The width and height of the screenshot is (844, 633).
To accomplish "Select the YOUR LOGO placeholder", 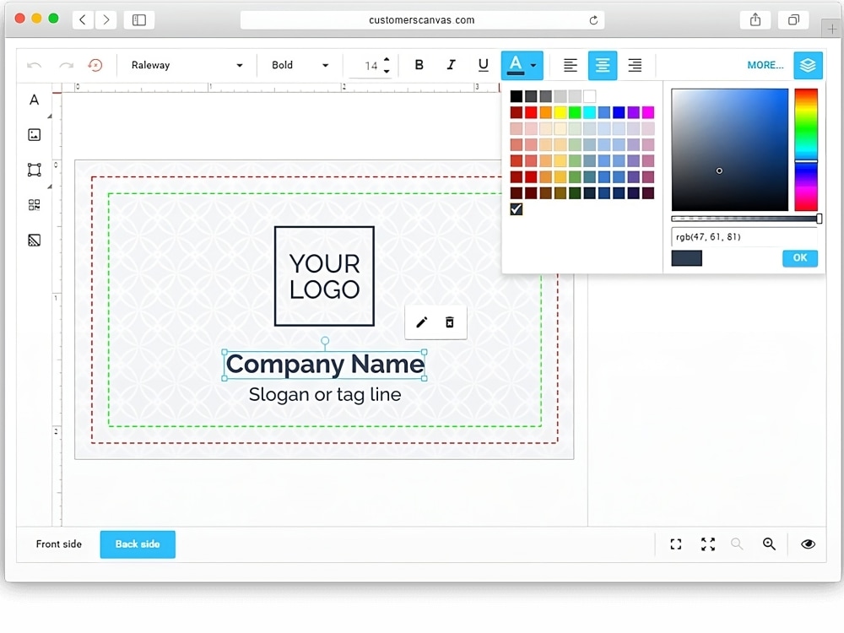I will [x=324, y=276].
